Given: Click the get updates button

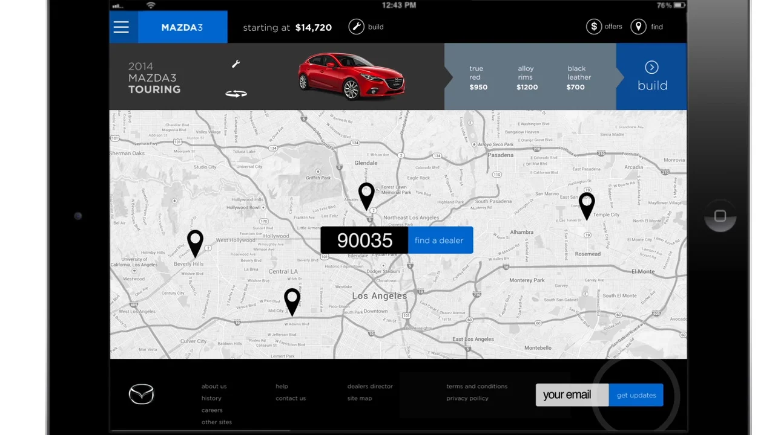Looking at the screenshot, I should click(x=636, y=395).
